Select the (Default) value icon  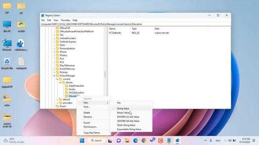coord(110,33)
